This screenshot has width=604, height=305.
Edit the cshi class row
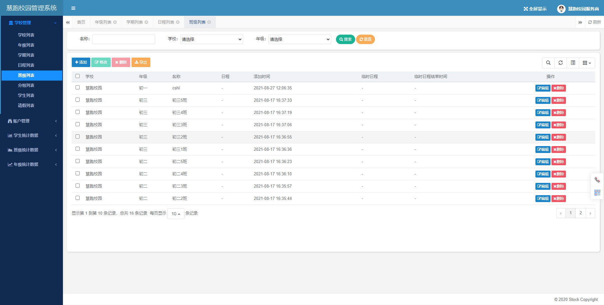click(x=543, y=88)
